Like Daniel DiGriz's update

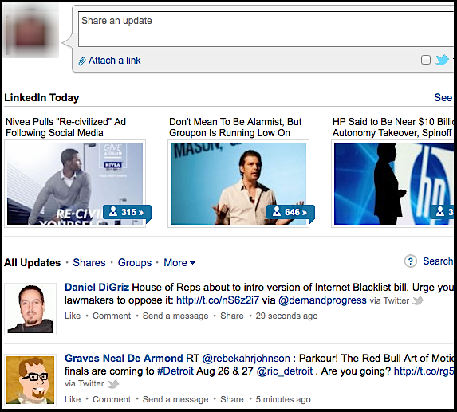pos(73,316)
